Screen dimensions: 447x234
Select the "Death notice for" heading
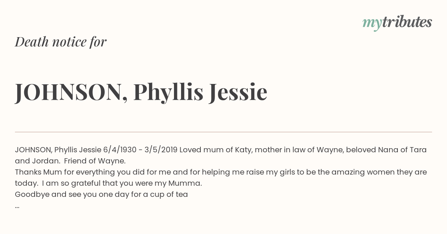coord(61,42)
